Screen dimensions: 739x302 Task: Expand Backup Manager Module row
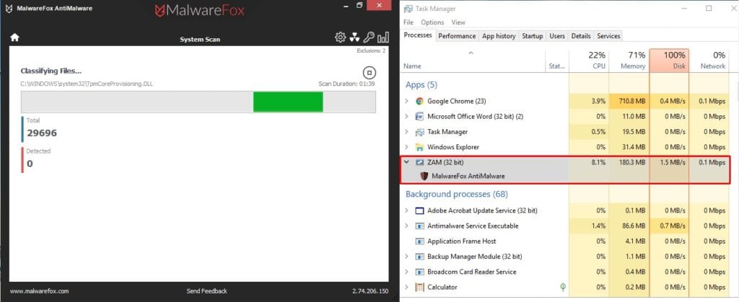pyautogui.click(x=407, y=257)
